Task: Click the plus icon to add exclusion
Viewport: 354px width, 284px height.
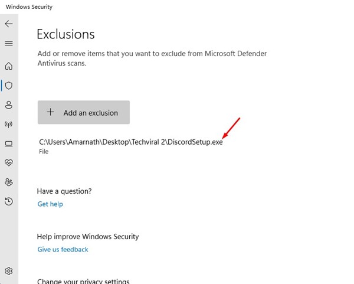Action: [51, 112]
